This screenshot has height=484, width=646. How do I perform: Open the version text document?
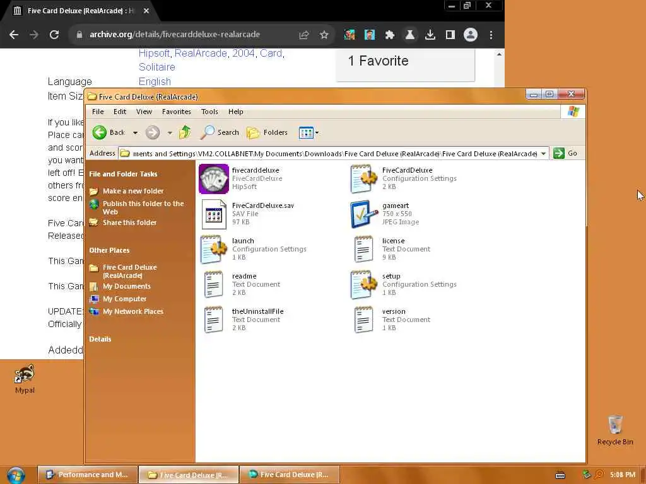pos(364,320)
